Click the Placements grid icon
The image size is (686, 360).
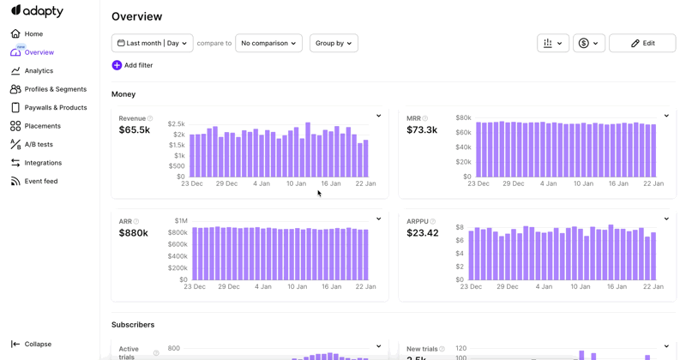(15, 126)
